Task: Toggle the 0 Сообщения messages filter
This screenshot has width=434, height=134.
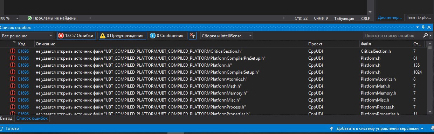Action: click(166, 36)
